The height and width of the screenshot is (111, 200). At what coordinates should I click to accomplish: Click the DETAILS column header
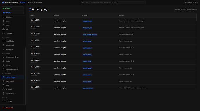pos(121,16)
